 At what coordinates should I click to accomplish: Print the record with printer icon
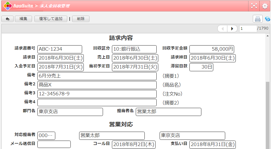coord(257,19)
